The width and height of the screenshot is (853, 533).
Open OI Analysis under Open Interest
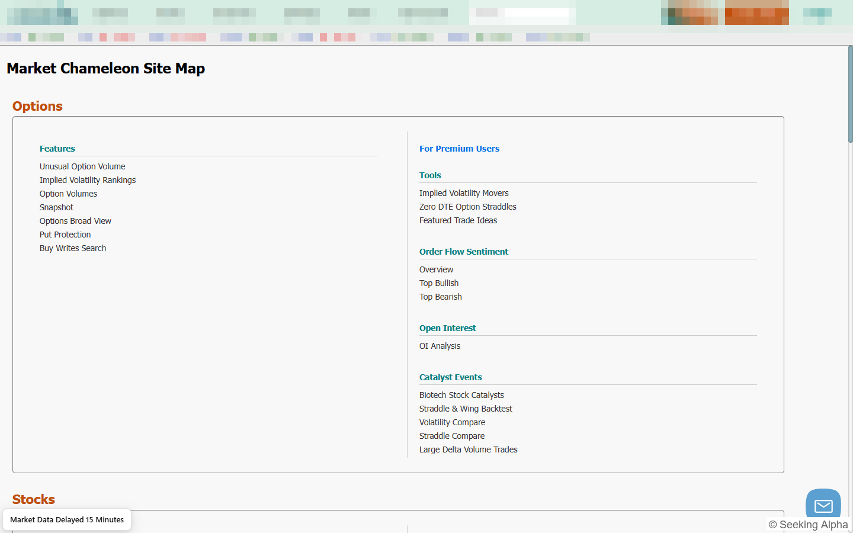click(440, 346)
